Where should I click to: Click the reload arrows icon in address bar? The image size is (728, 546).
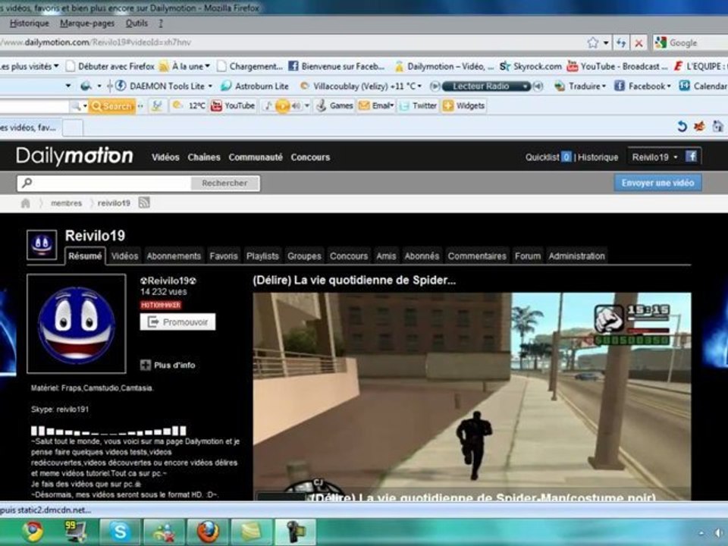pos(621,42)
